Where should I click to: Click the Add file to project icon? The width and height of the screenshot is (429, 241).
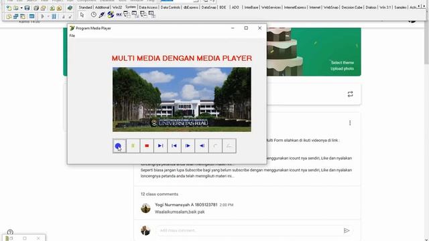coord(52,8)
